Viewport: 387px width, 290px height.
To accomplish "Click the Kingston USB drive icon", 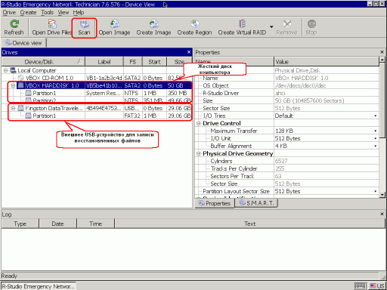I will click(x=21, y=108).
